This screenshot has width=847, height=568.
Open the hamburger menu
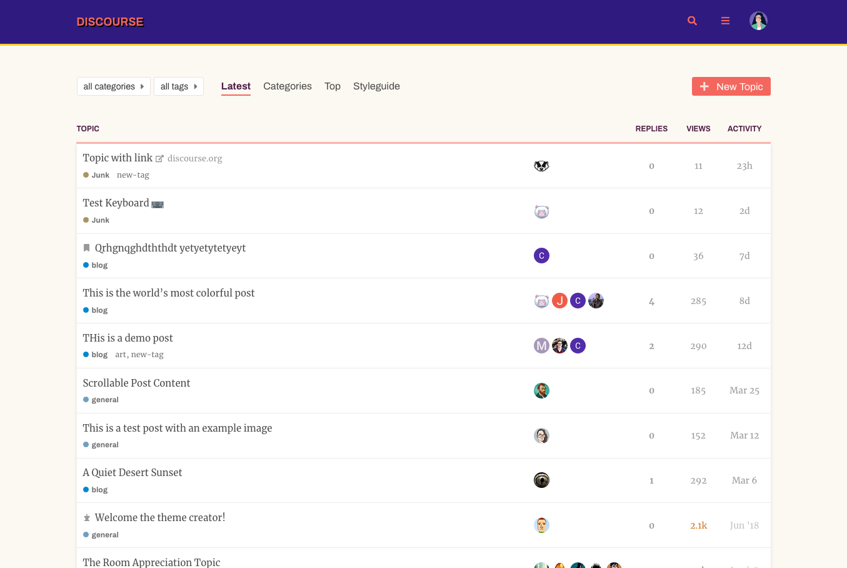click(x=725, y=21)
